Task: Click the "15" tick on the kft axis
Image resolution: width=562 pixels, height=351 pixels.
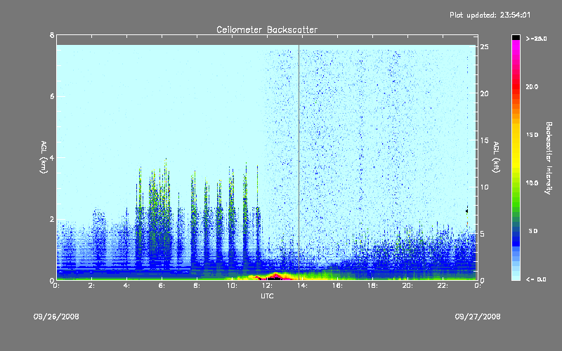Action: click(484, 140)
